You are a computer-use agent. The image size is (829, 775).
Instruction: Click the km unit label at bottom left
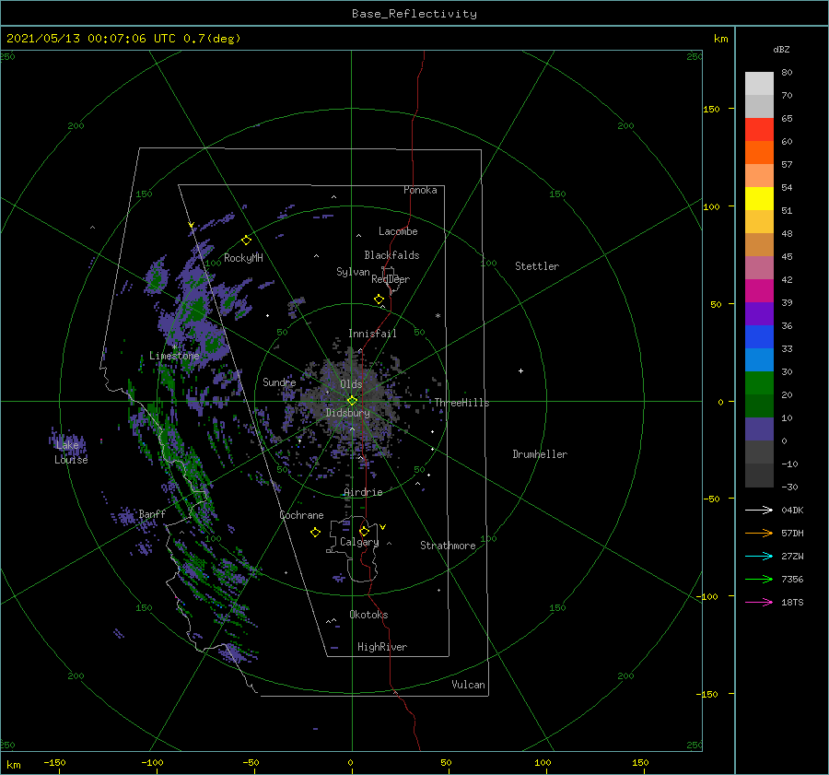[13, 765]
